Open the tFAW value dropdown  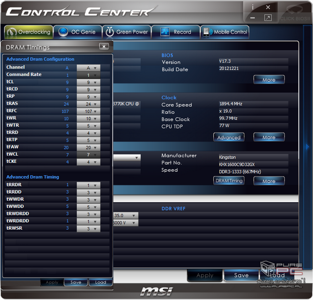[x=89, y=147]
